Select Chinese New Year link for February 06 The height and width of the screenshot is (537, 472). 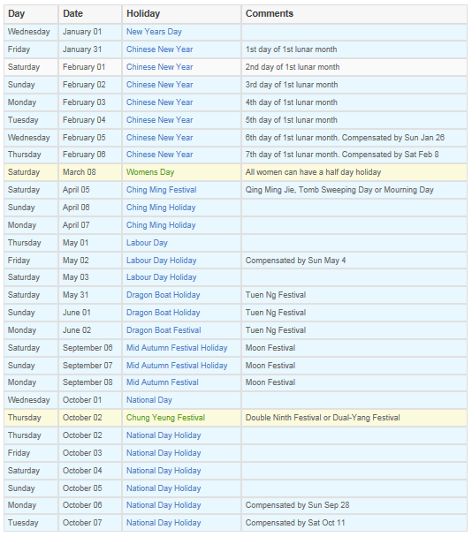pyautogui.click(x=159, y=155)
